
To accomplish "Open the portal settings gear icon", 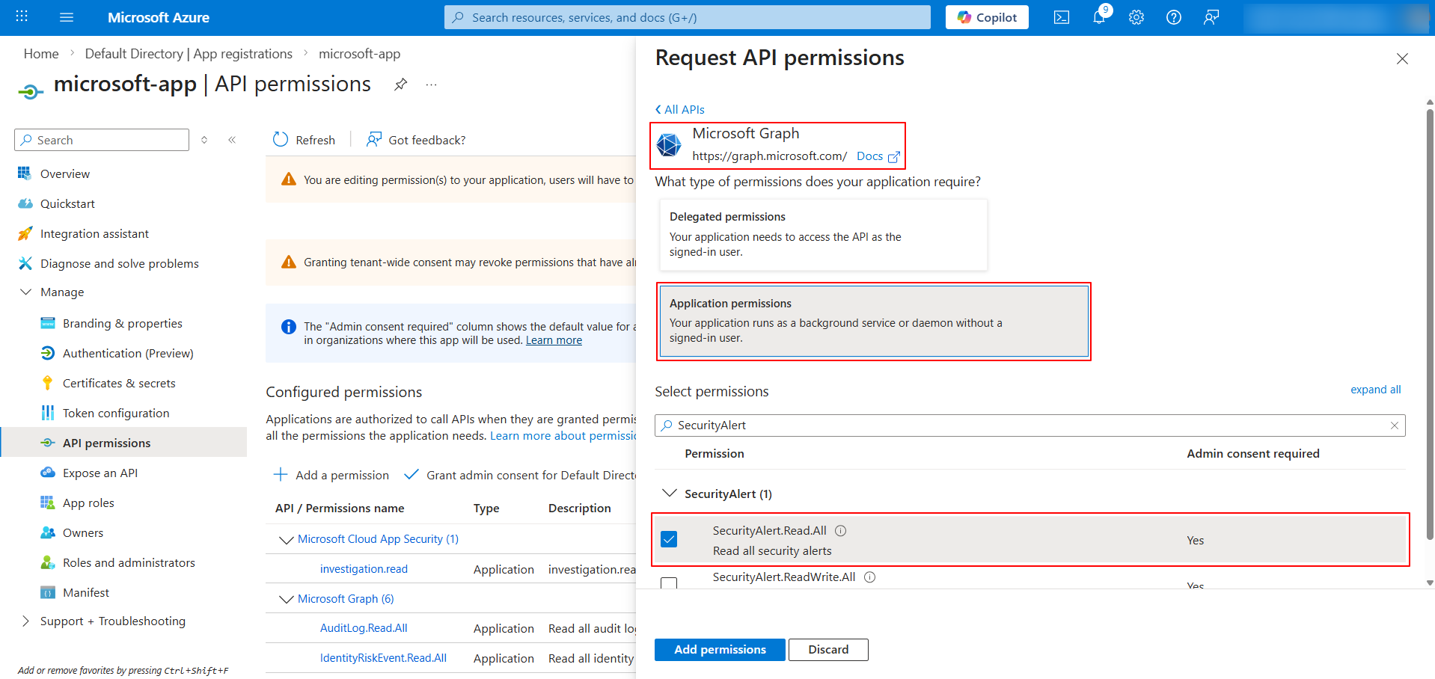I will pos(1136,17).
